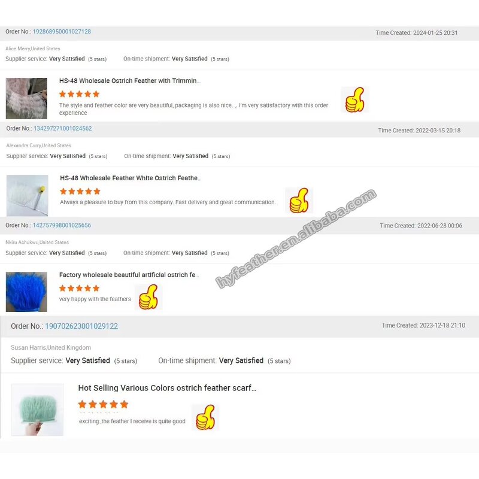Open pink ostrich feather trim thumbnail

pyautogui.click(x=26, y=98)
